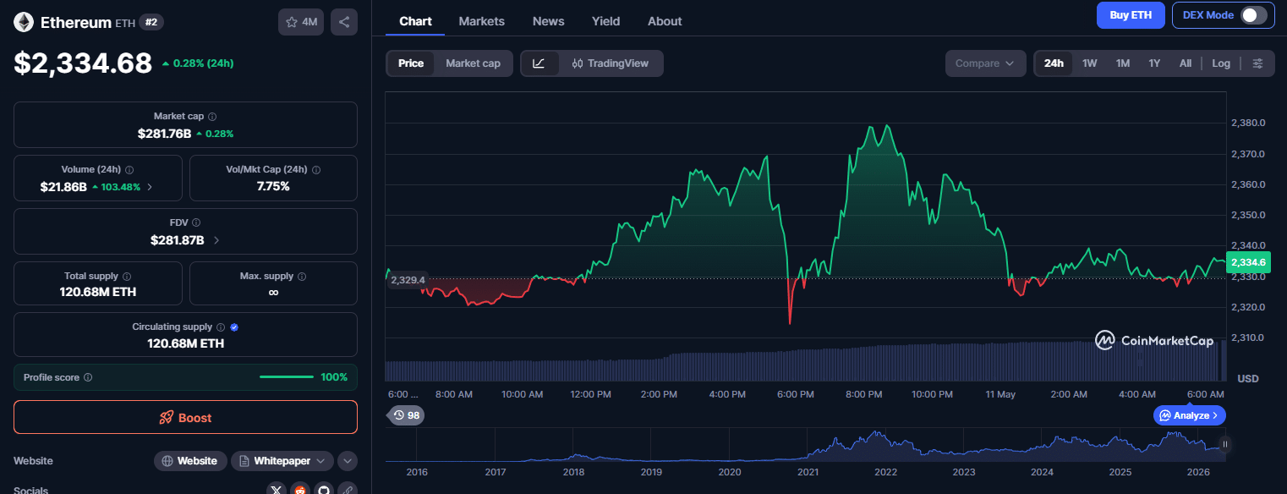The width and height of the screenshot is (1287, 494).
Task: Expand more website links chevron
Action: point(348,461)
